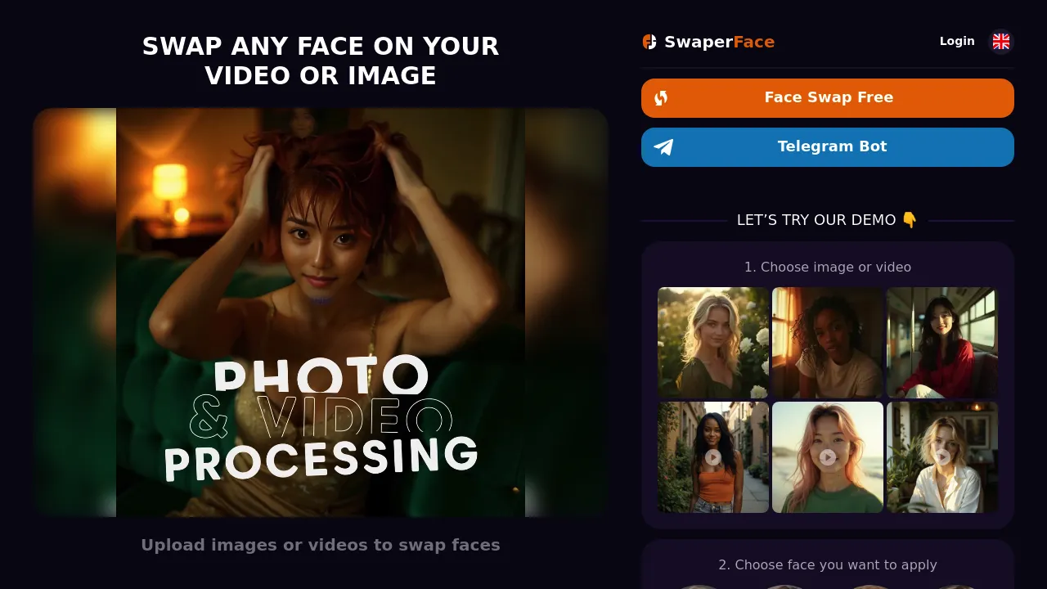Select the woman in red shirt demo image
This screenshot has height=589, width=1047.
pos(941,342)
